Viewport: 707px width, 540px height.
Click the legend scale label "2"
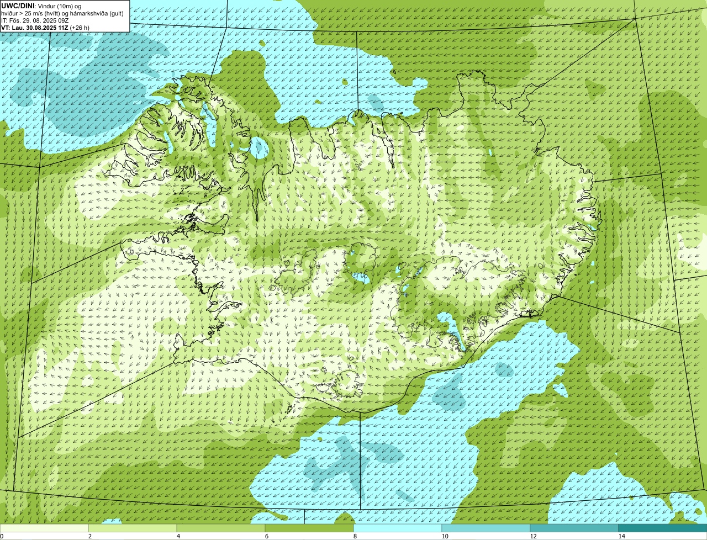click(x=90, y=536)
